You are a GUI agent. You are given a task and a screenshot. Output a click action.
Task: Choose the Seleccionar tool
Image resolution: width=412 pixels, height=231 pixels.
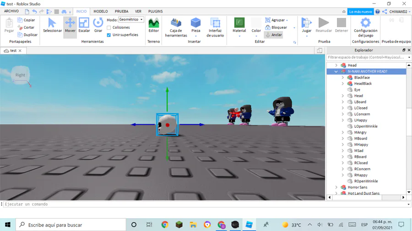(52, 26)
